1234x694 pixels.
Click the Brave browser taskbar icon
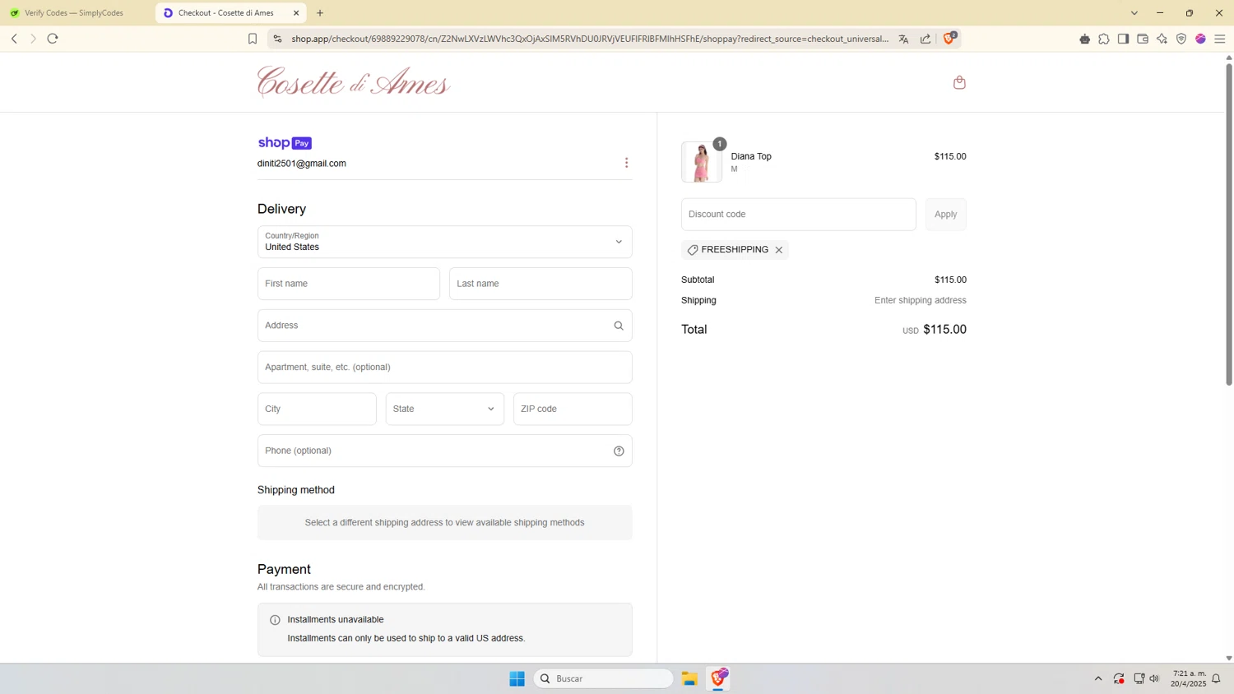pos(718,678)
